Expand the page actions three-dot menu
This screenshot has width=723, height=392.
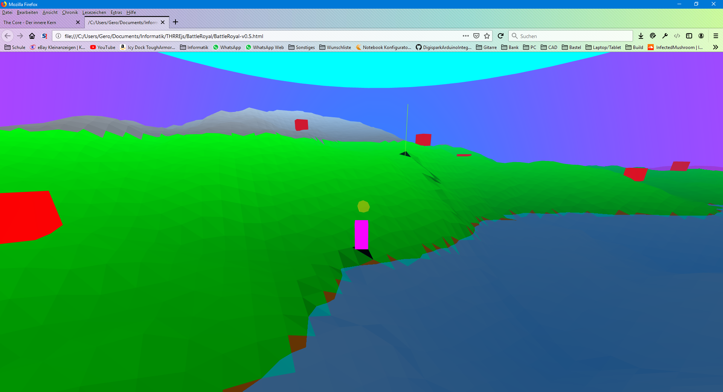466,36
